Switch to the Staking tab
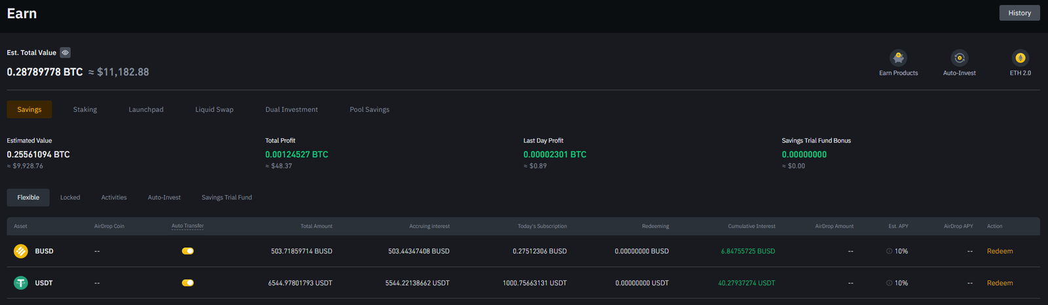Image resolution: width=1048 pixels, height=305 pixels. [85, 110]
